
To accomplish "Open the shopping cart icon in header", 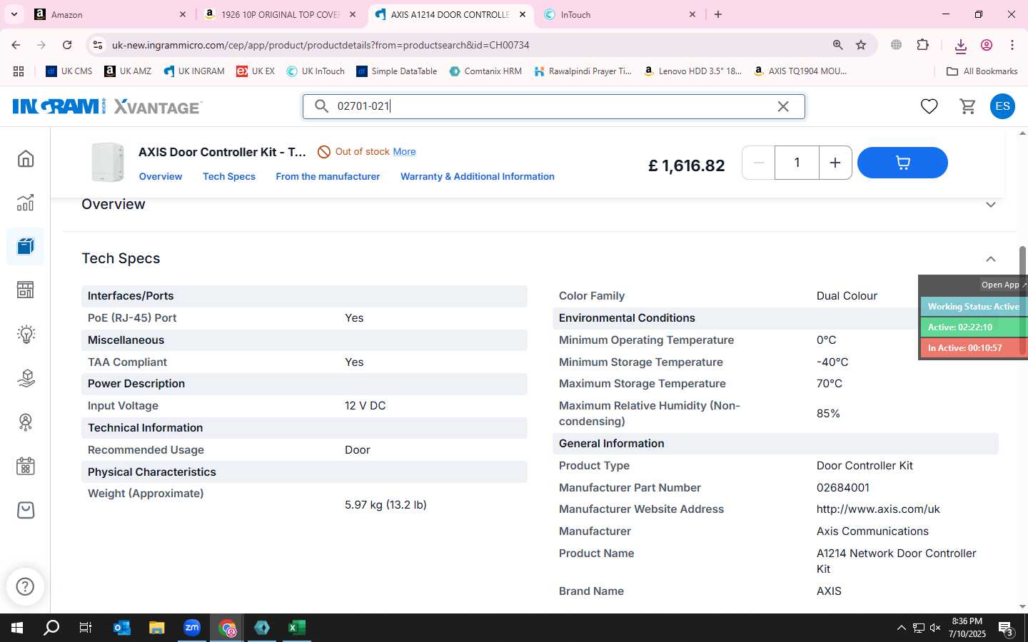I will click(968, 106).
